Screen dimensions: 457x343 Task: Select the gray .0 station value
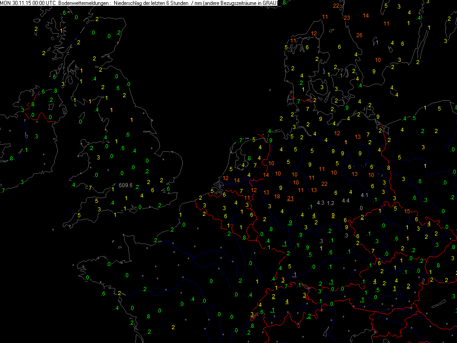361,208
